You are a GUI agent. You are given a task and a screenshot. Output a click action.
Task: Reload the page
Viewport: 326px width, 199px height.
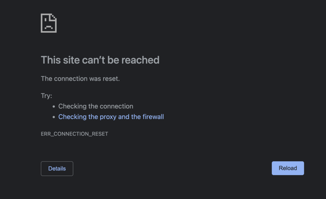click(288, 168)
